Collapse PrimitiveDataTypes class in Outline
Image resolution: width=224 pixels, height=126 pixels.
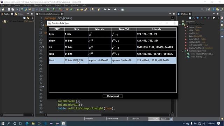pyautogui.click(x=180, y=24)
